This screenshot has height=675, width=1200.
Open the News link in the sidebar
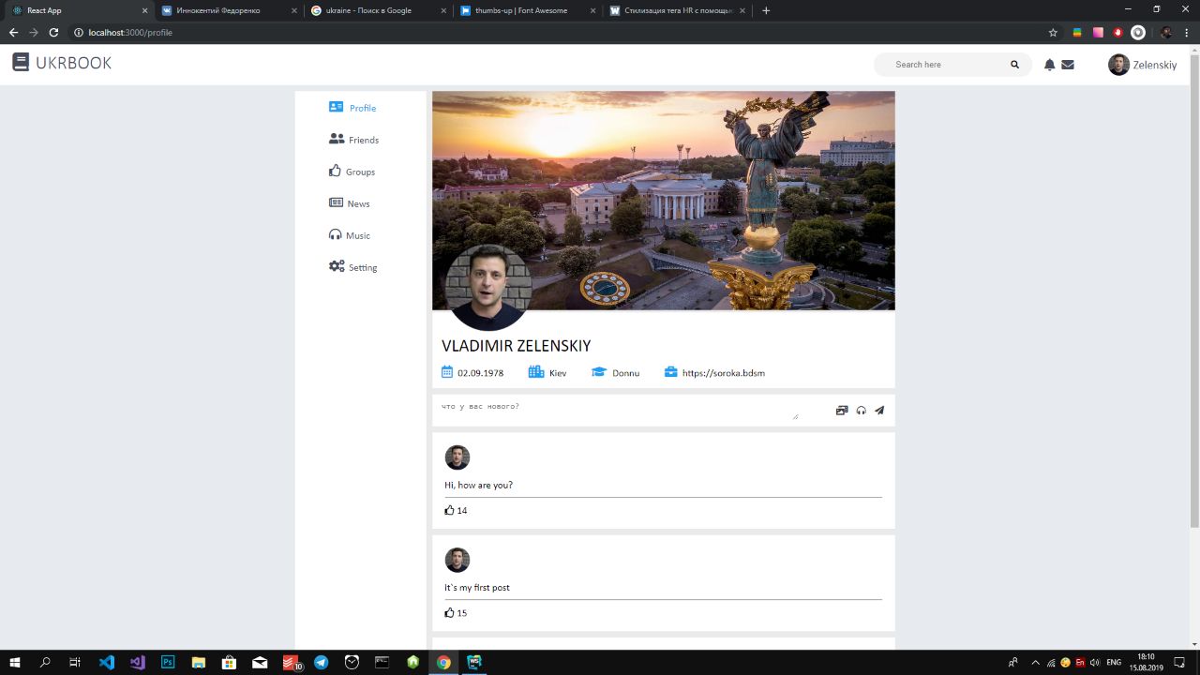(358, 203)
